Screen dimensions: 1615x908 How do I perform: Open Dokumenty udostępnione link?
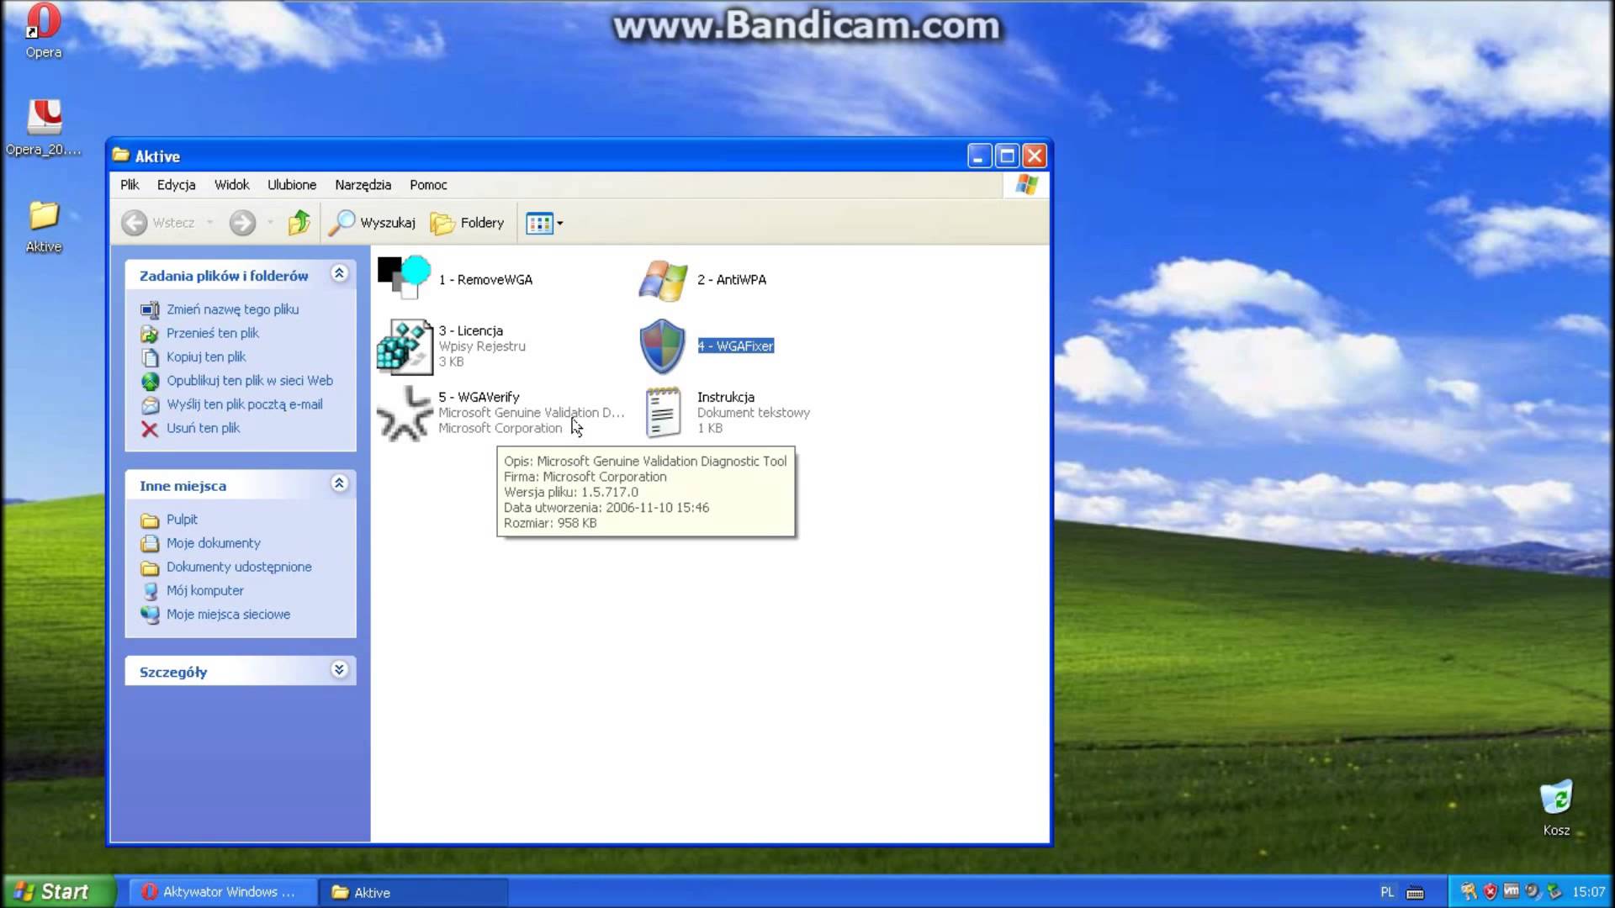pos(239,567)
